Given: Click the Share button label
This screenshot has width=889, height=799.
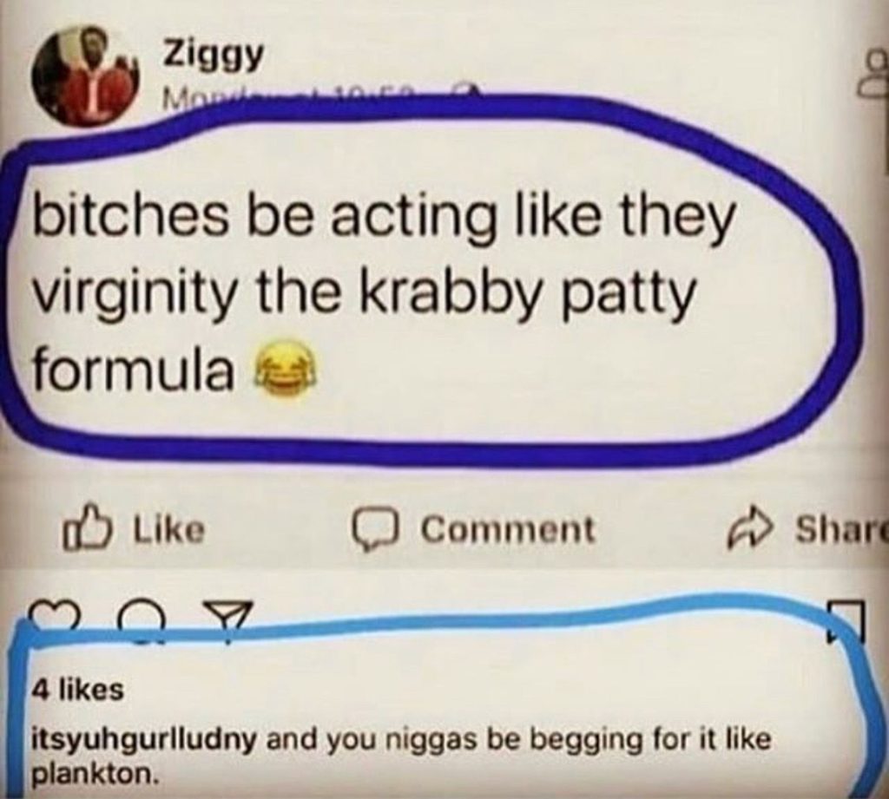Looking at the screenshot, I should click(x=840, y=528).
